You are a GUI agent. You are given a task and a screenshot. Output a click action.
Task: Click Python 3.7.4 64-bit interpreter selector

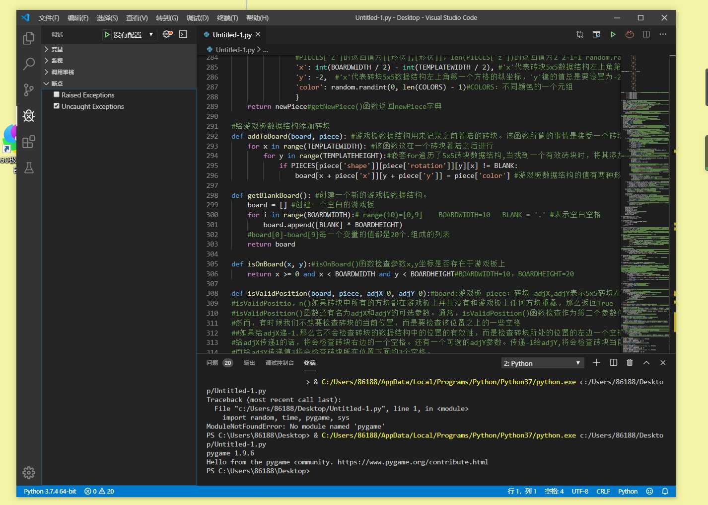(50, 491)
